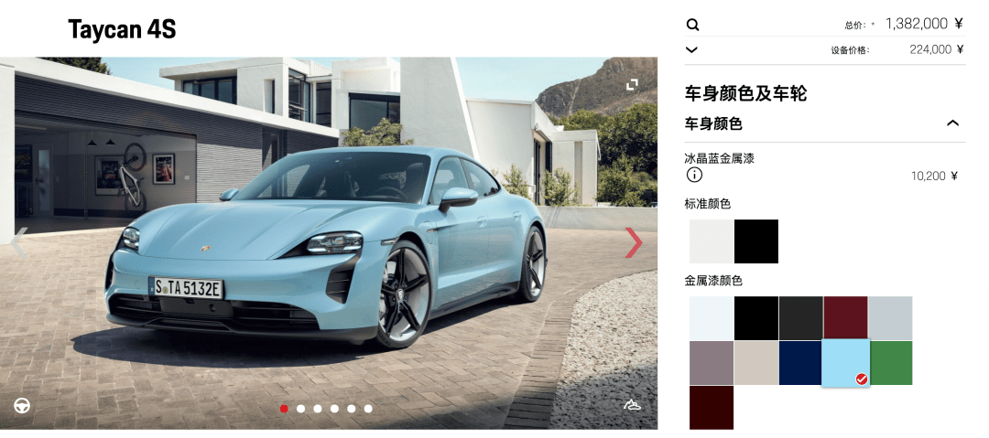989x438 pixels.
Task: Click the search magnifier icon
Action: (692, 26)
